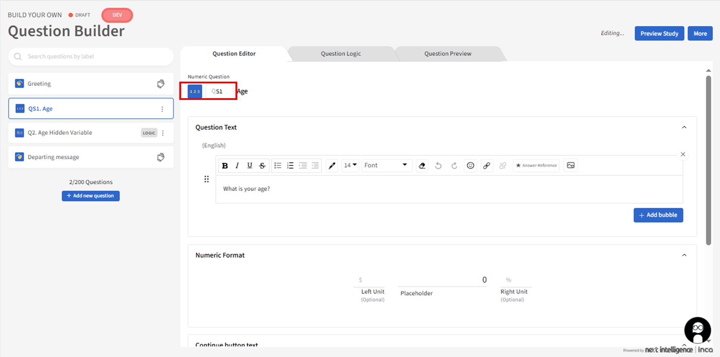Click the Add new question button
This screenshot has width=720, height=357.
coord(91,196)
